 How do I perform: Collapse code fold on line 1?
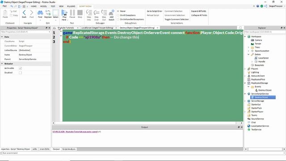(x=61, y=31)
